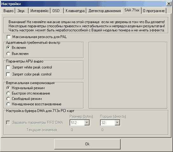Image resolution: width=173 pixels, height=152 pixels.
Task: Click the Настройки title bar text
Action: click(11, 4)
